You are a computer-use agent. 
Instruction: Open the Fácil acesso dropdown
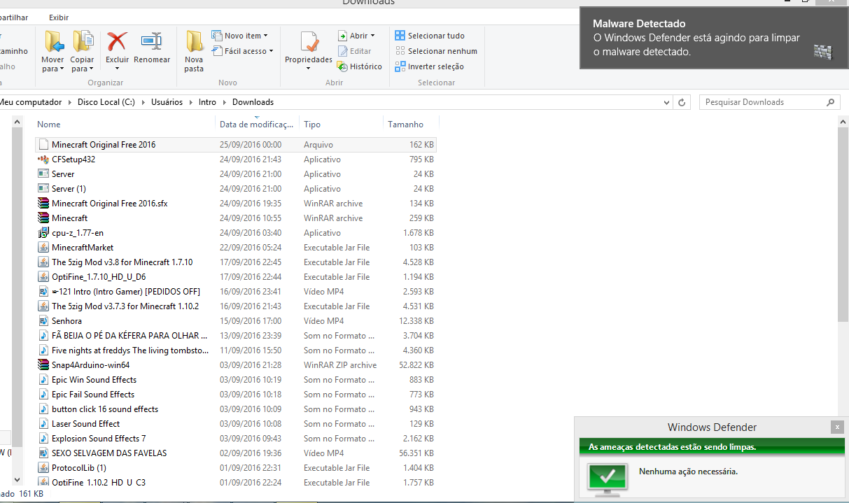coord(271,51)
